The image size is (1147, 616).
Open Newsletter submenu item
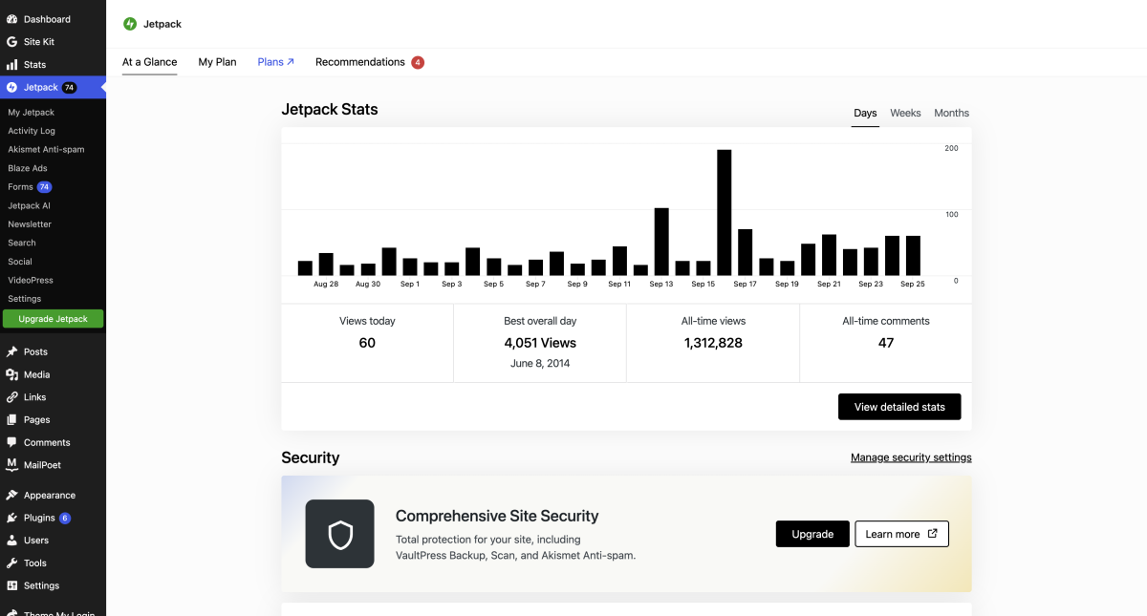coord(30,224)
